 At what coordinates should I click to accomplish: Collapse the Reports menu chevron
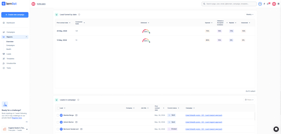pos(27,37)
